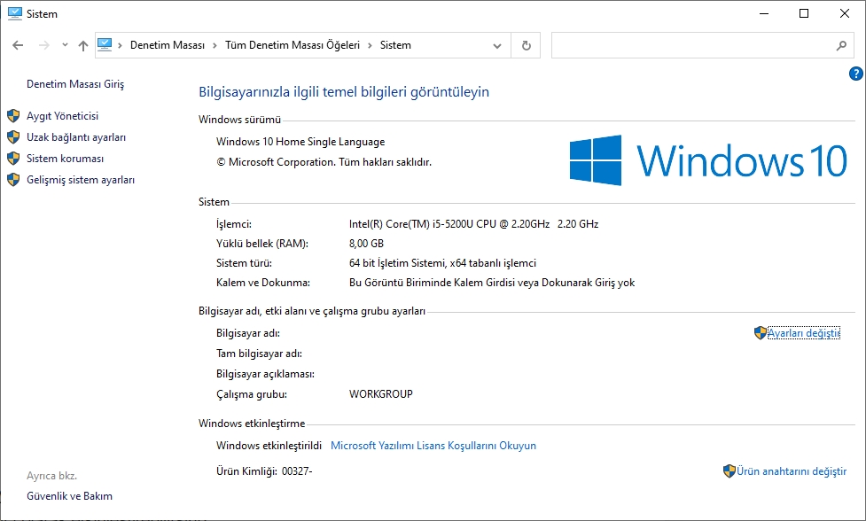The height and width of the screenshot is (521, 866).
Task: Go up one level with up arrow
Action: click(82, 46)
